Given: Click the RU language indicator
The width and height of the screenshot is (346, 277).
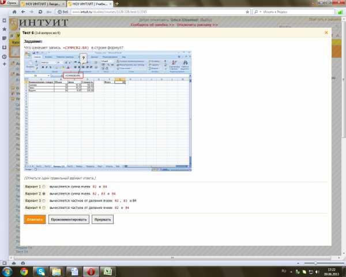Looking at the screenshot, I should [x=284, y=271].
